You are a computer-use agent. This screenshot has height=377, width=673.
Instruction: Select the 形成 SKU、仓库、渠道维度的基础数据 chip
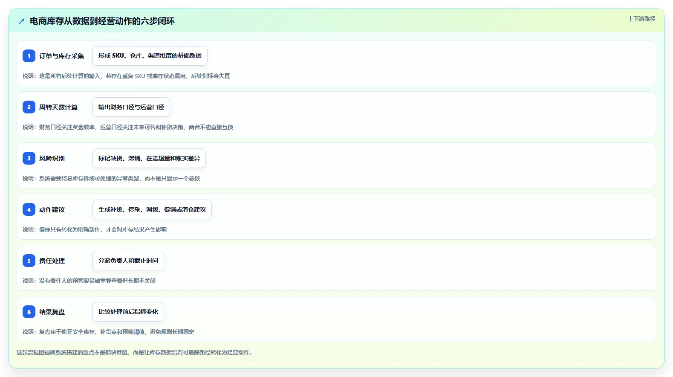tap(150, 56)
